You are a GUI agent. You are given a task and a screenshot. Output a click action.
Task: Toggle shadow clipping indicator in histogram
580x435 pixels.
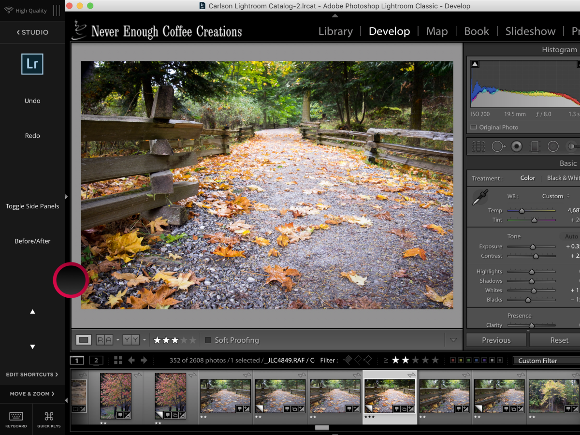[475, 64]
